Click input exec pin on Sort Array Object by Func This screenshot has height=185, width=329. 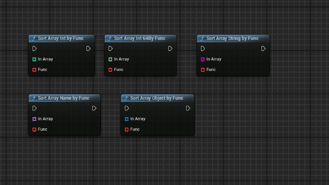point(127,108)
